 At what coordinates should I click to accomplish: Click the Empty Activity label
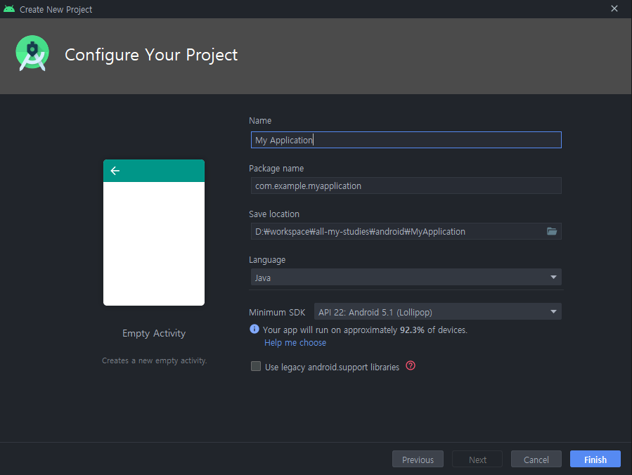[154, 334]
